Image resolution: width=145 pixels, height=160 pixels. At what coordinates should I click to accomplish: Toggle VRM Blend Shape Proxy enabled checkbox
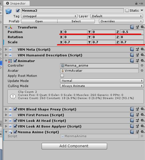pos(15,109)
